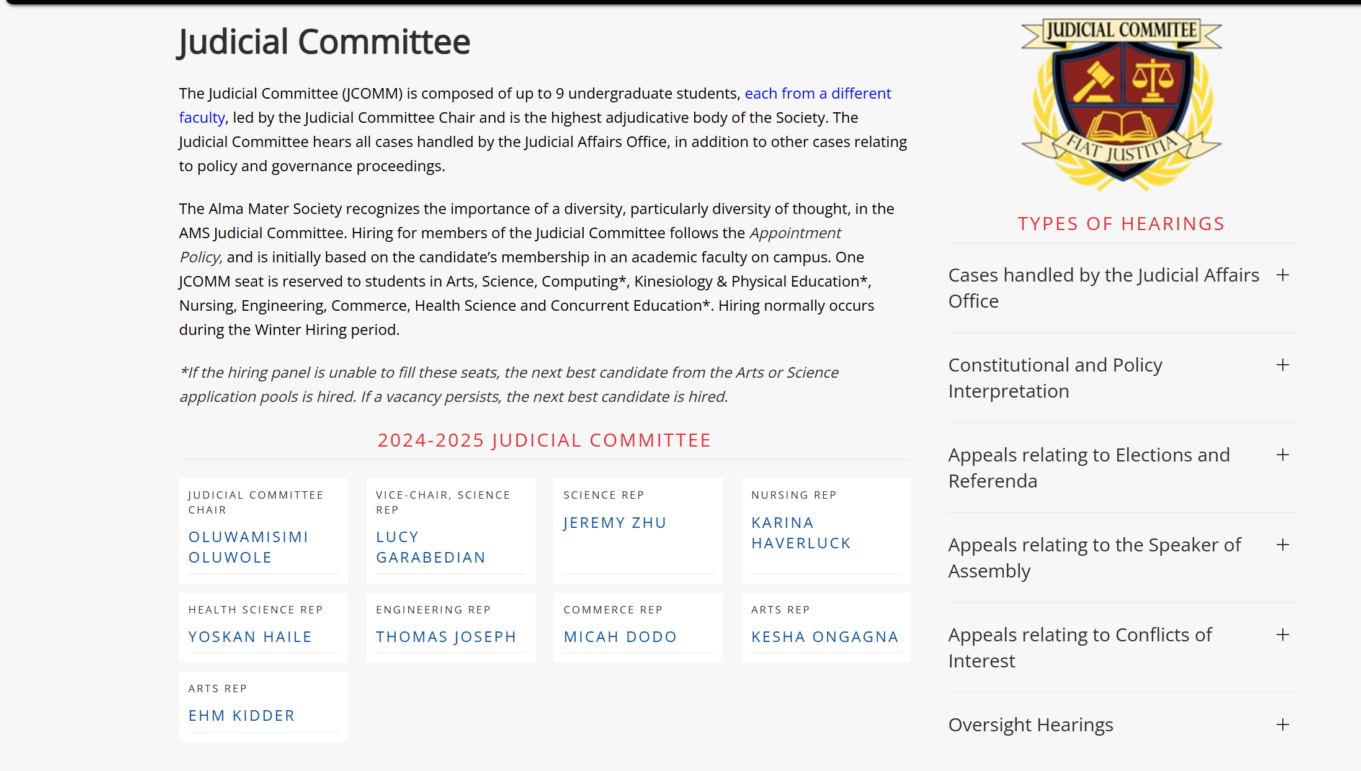Image resolution: width=1361 pixels, height=771 pixels.
Task: Click the Types of Hearings heading
Action: point(1121,224)
